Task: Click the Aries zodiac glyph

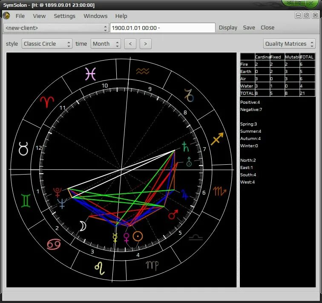Action: [47, 102]
